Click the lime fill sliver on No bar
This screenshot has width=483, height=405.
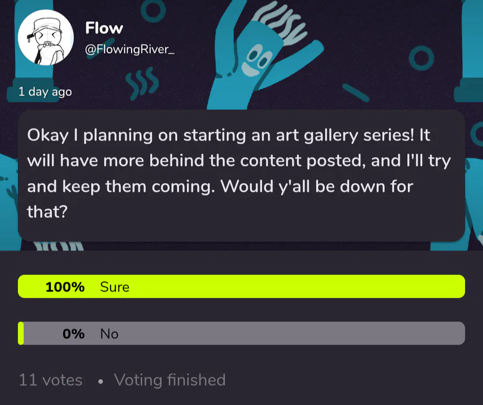(x=20, y=333)
